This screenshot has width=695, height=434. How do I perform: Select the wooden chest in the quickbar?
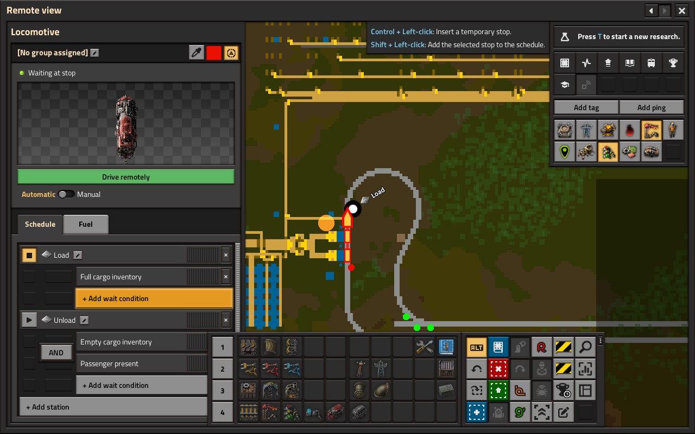click(x=446, y=369)
